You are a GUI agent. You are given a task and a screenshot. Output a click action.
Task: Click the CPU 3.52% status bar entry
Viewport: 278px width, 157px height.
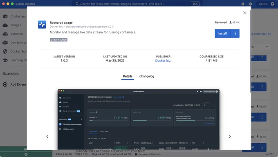click(x=81, y=154)
